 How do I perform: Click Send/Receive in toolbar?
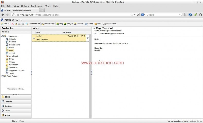click(110, 24)
